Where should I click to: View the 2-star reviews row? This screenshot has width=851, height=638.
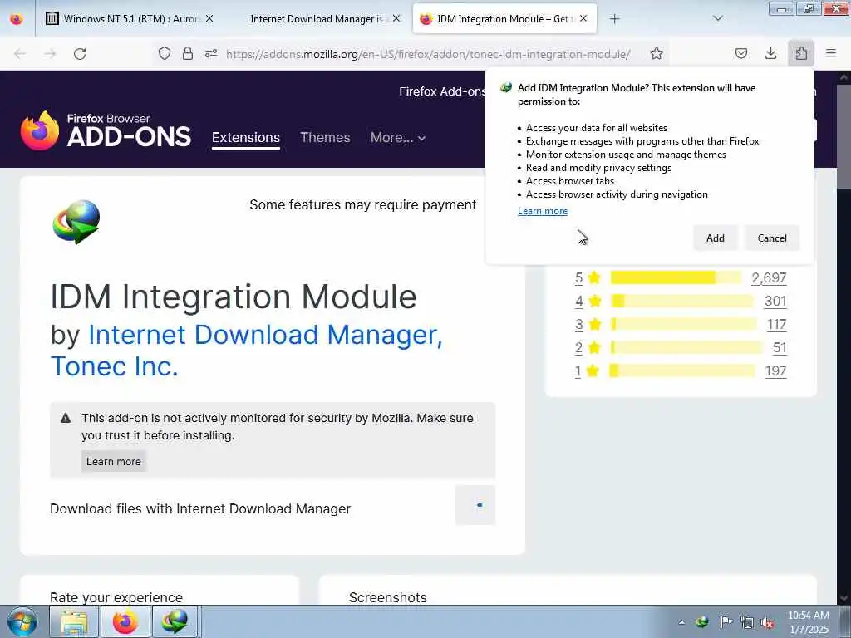[x=681, y=348]
